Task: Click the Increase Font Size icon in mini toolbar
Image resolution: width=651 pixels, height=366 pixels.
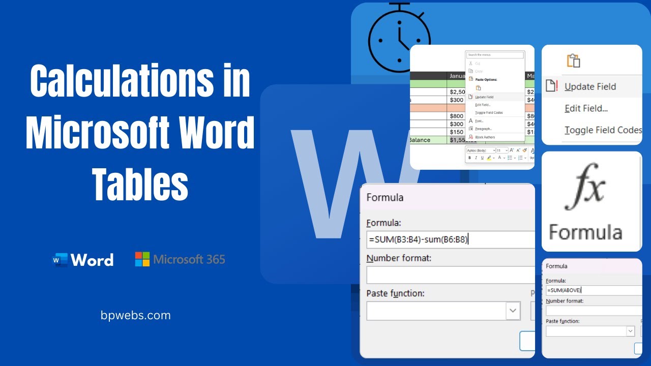Action: tap(512, 150)
